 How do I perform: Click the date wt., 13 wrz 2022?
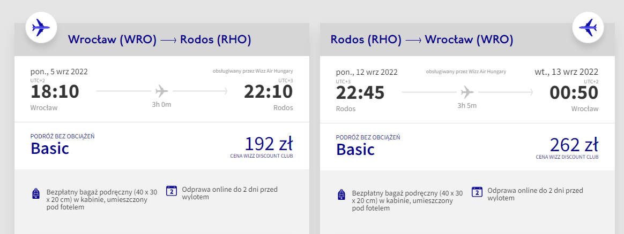click(x=567, y=72)
